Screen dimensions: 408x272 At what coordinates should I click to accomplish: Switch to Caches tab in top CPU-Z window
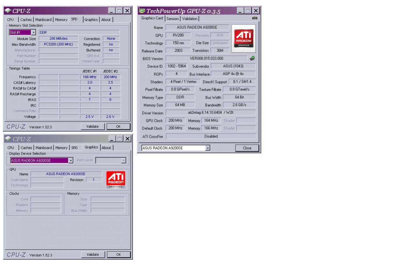[x=26, y=20]
